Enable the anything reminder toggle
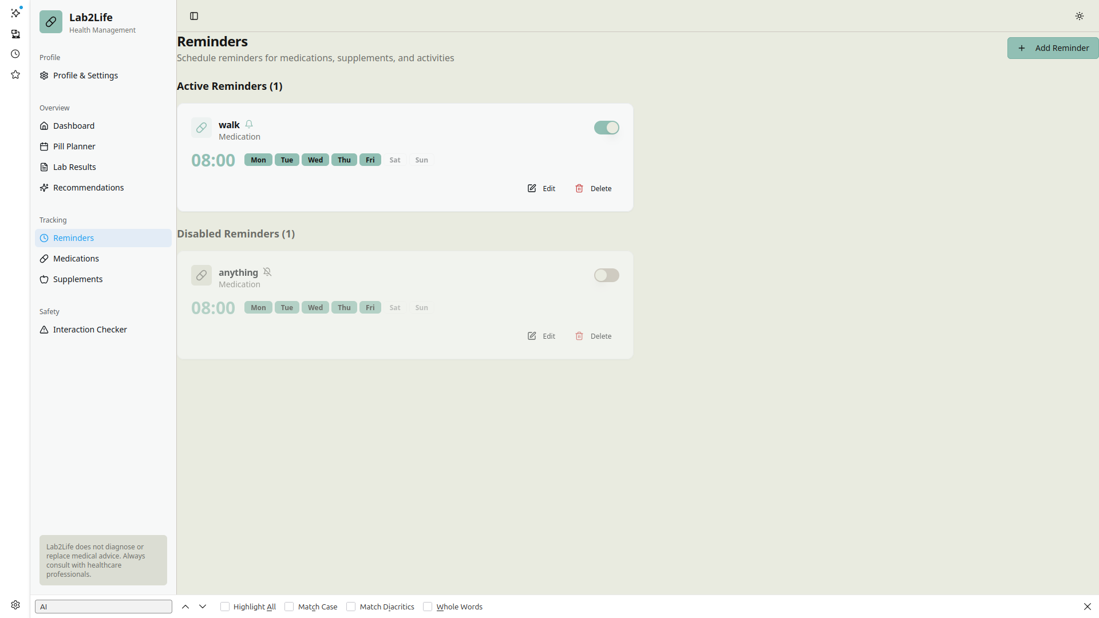This screenshot has height=618, width=1099. tap(606, 275)
